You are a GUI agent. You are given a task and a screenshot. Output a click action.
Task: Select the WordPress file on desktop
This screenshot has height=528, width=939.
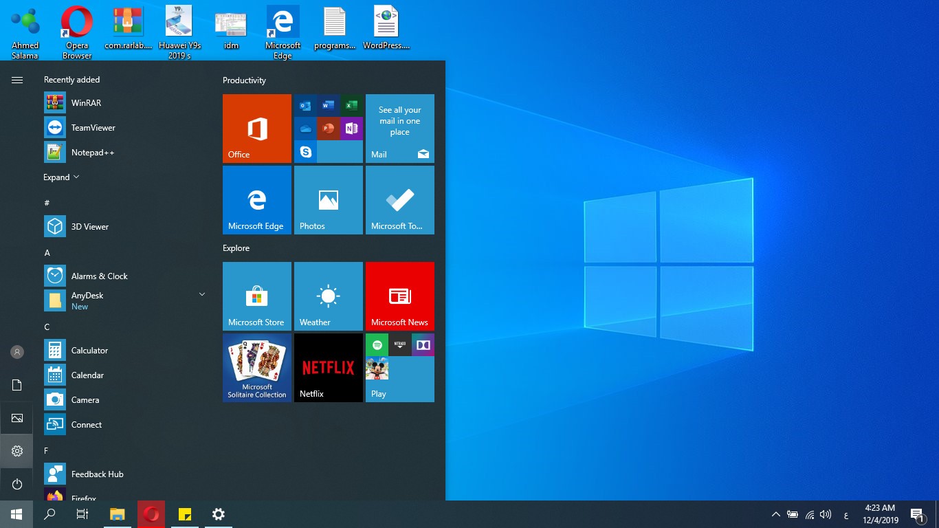386,29
